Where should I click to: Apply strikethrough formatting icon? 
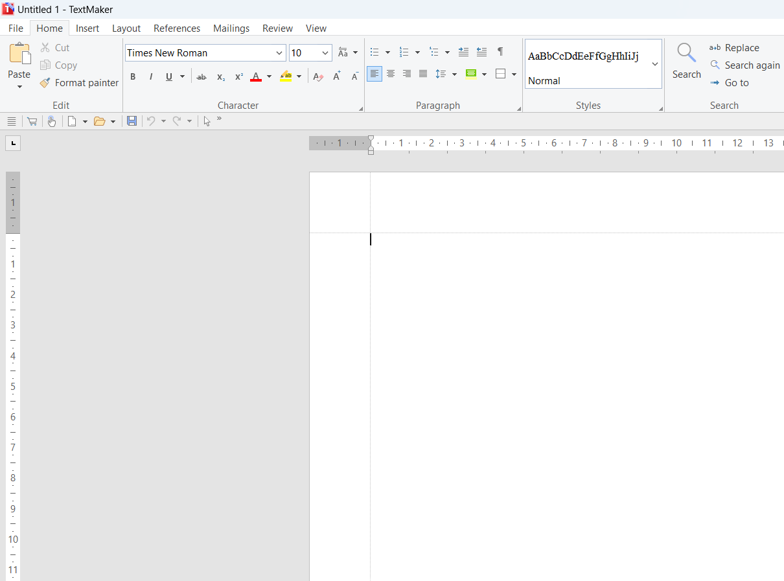tap(202, 76)
